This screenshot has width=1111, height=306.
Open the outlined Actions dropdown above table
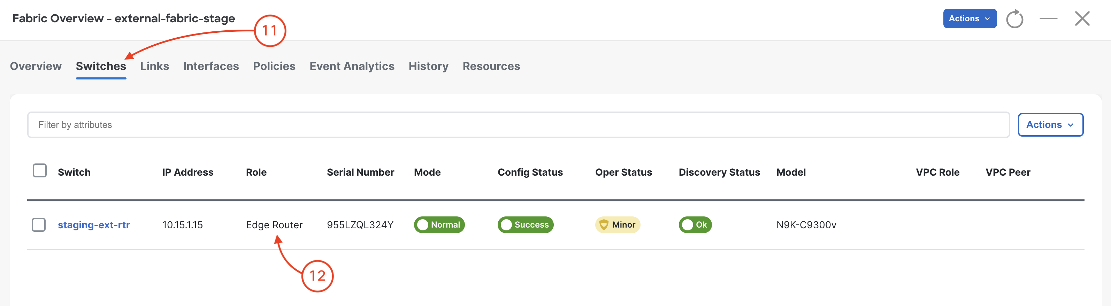coord(1050,125)
